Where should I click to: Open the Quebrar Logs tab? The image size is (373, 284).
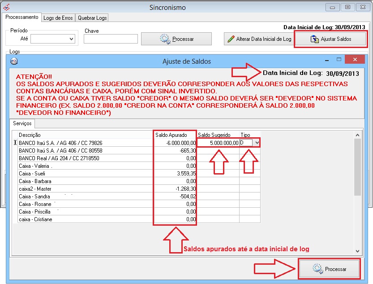[92, 17]
